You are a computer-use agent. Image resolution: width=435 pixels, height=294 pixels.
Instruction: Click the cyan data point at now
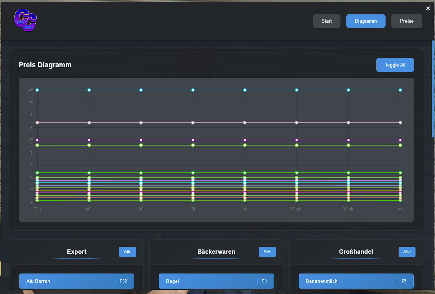pyautogui.click(x=400, y=90)
